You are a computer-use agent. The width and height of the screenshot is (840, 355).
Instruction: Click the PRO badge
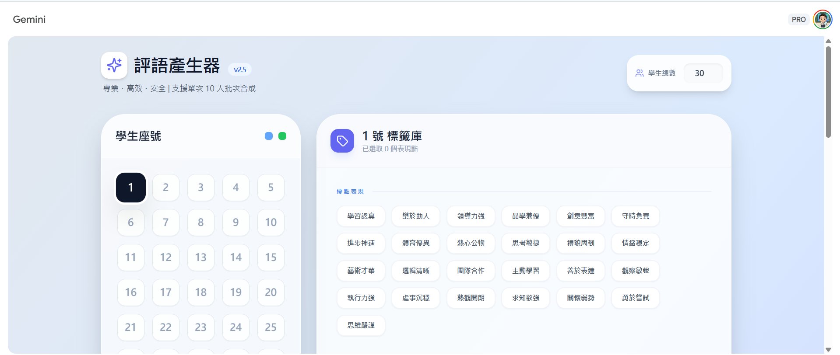[x=798, y=19]
